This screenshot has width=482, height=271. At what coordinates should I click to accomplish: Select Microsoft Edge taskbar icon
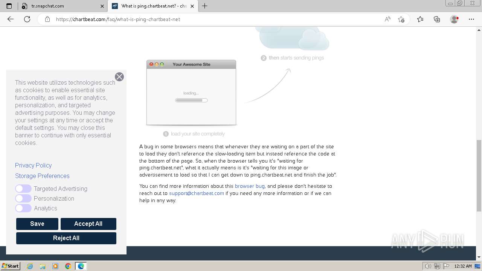coord(81,266)
